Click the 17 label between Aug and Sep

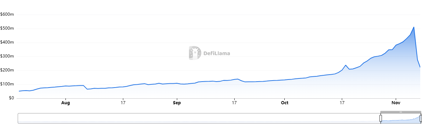[123, 103]
